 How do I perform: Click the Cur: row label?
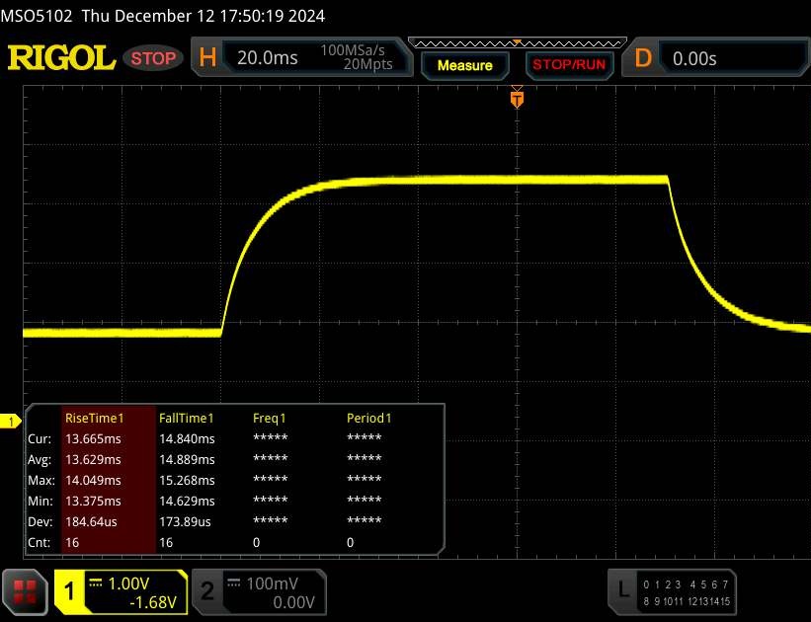coord(40,438)
